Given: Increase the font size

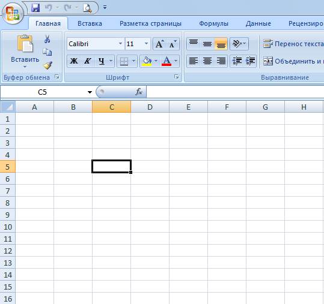Looking at the screenshot, I should click(159, 44).
